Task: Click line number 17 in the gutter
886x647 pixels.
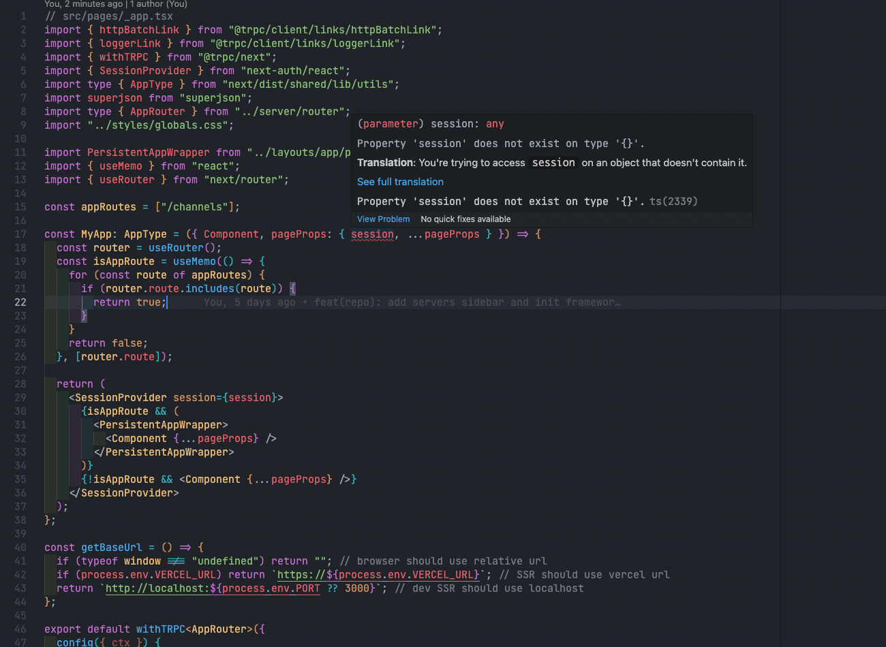Action: pos(20,234)
